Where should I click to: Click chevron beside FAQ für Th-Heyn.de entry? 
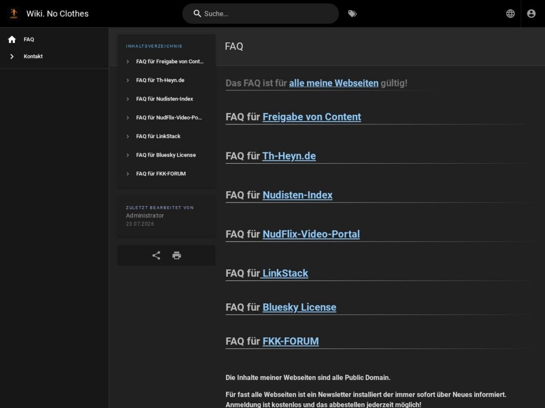pos(128,80)
